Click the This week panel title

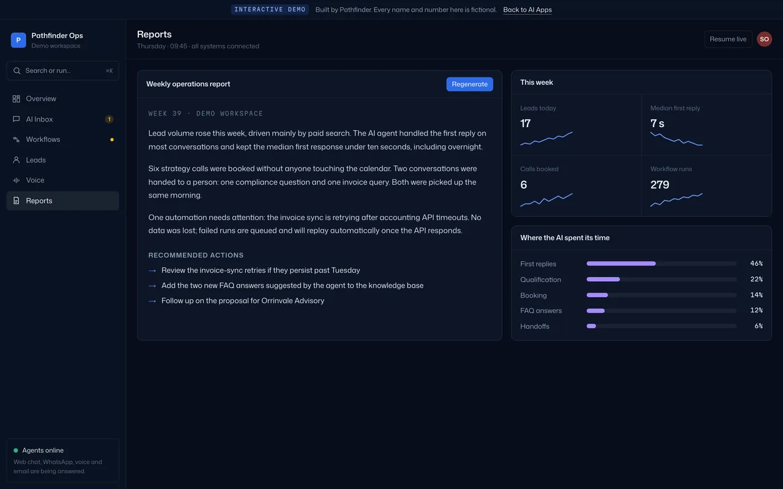536,83
